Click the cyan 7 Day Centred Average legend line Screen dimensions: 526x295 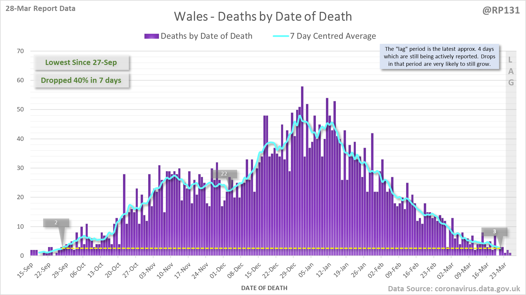[x=281, y=36]
